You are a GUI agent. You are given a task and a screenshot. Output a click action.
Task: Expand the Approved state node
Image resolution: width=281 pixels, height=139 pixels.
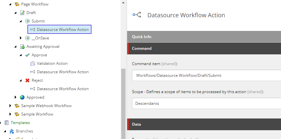coord(16,97)
